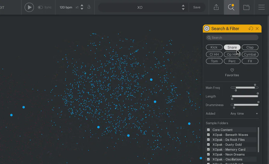
Task: Uncheck the Core Content folder checkbox
Action: click(208, 130)
